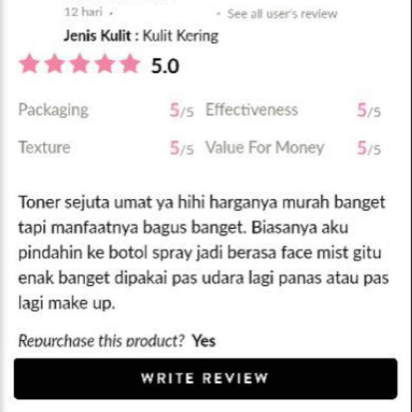Image resolution: width=412 pixels, height=412 pixels.
Task: Click the third pink rating star
Action: point(80,63)
